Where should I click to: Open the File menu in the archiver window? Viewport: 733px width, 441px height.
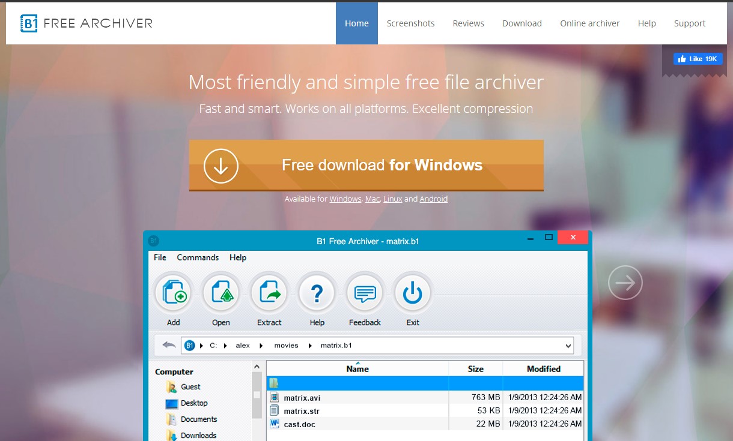[x=159, y=257]
